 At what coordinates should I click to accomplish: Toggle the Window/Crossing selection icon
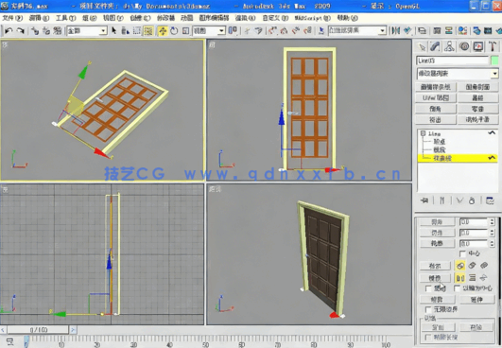click(148, 31)
